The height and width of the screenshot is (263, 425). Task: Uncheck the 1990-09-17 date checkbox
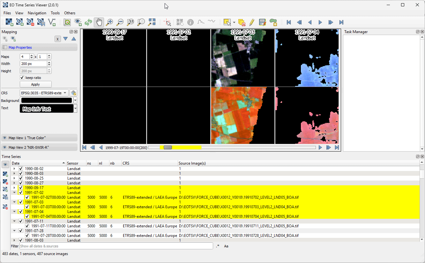[x=21, y=188]
